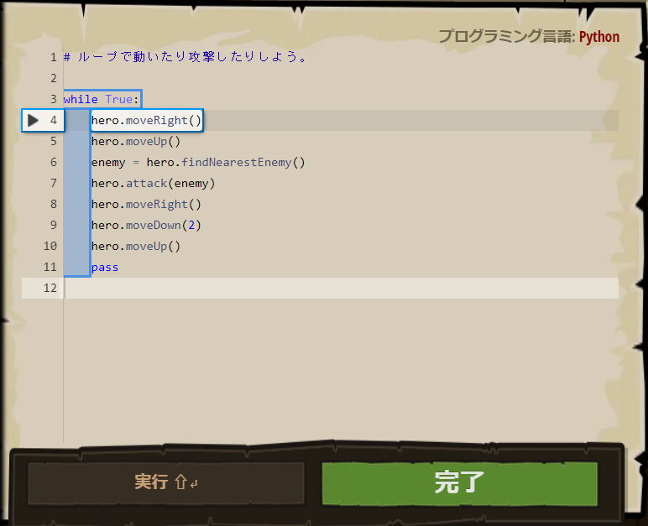Screen dimensions: 648x526
Task: Click the pass keyword on line 11
Action: (105, 268)
